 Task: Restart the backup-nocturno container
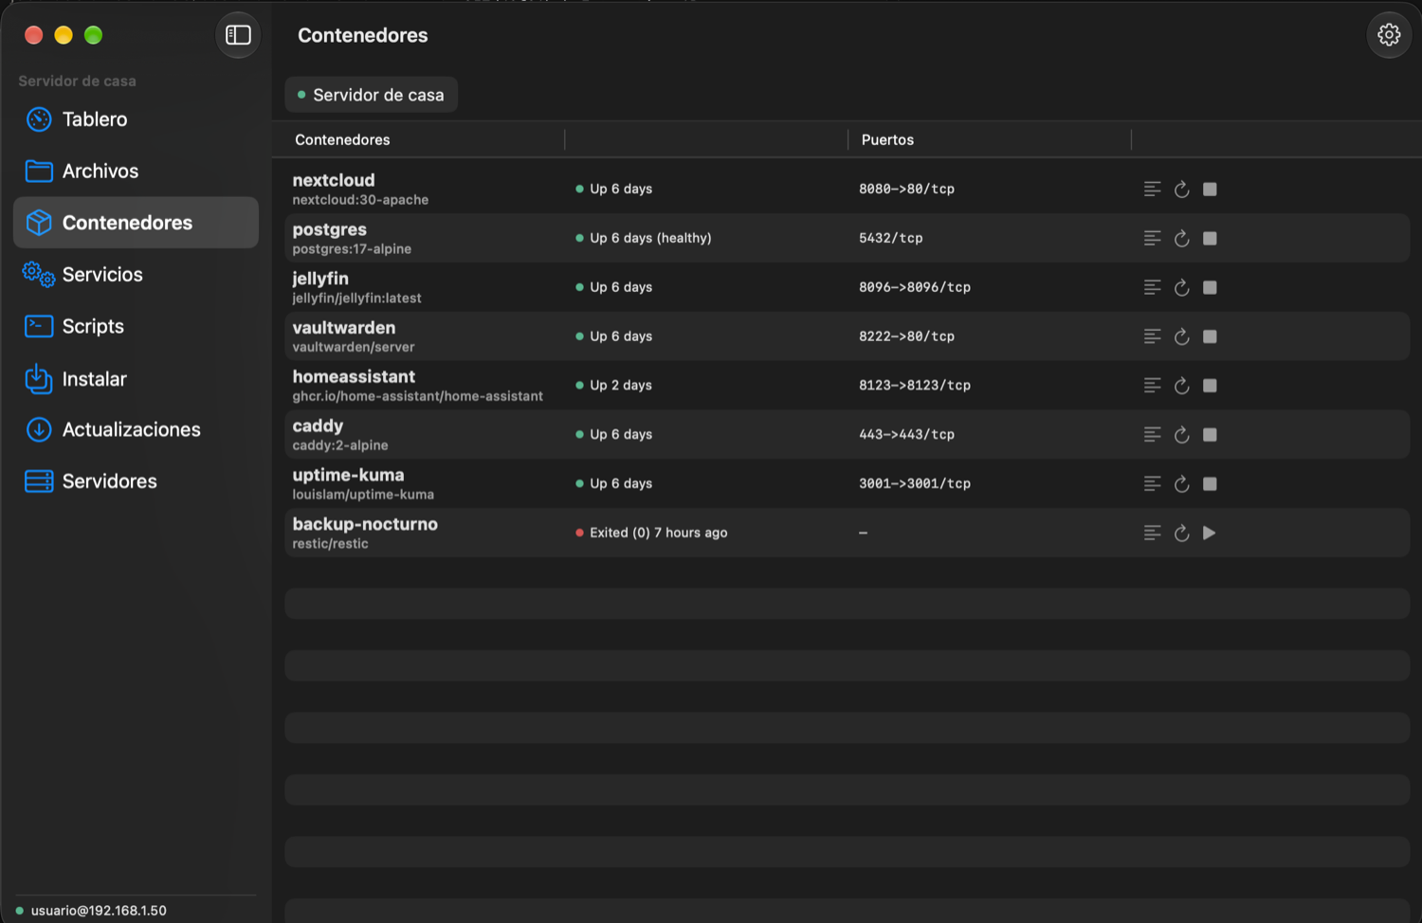pyautogui.click(x=1181, y=534)
